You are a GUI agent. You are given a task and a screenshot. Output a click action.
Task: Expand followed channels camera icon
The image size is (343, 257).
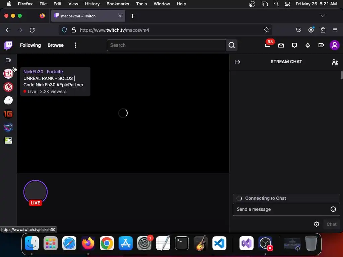point(8,60)
